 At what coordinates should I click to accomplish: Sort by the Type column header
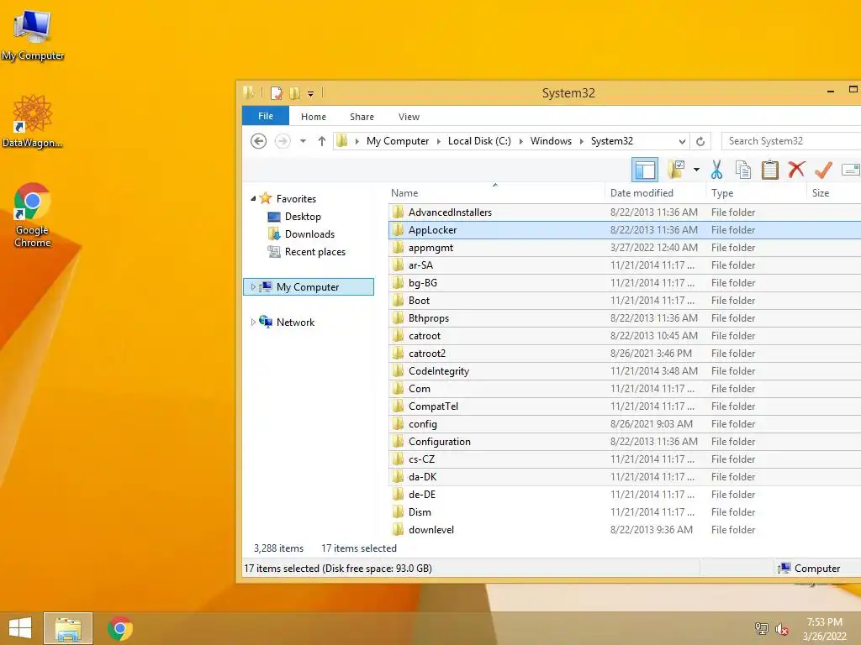pos(756,193)
